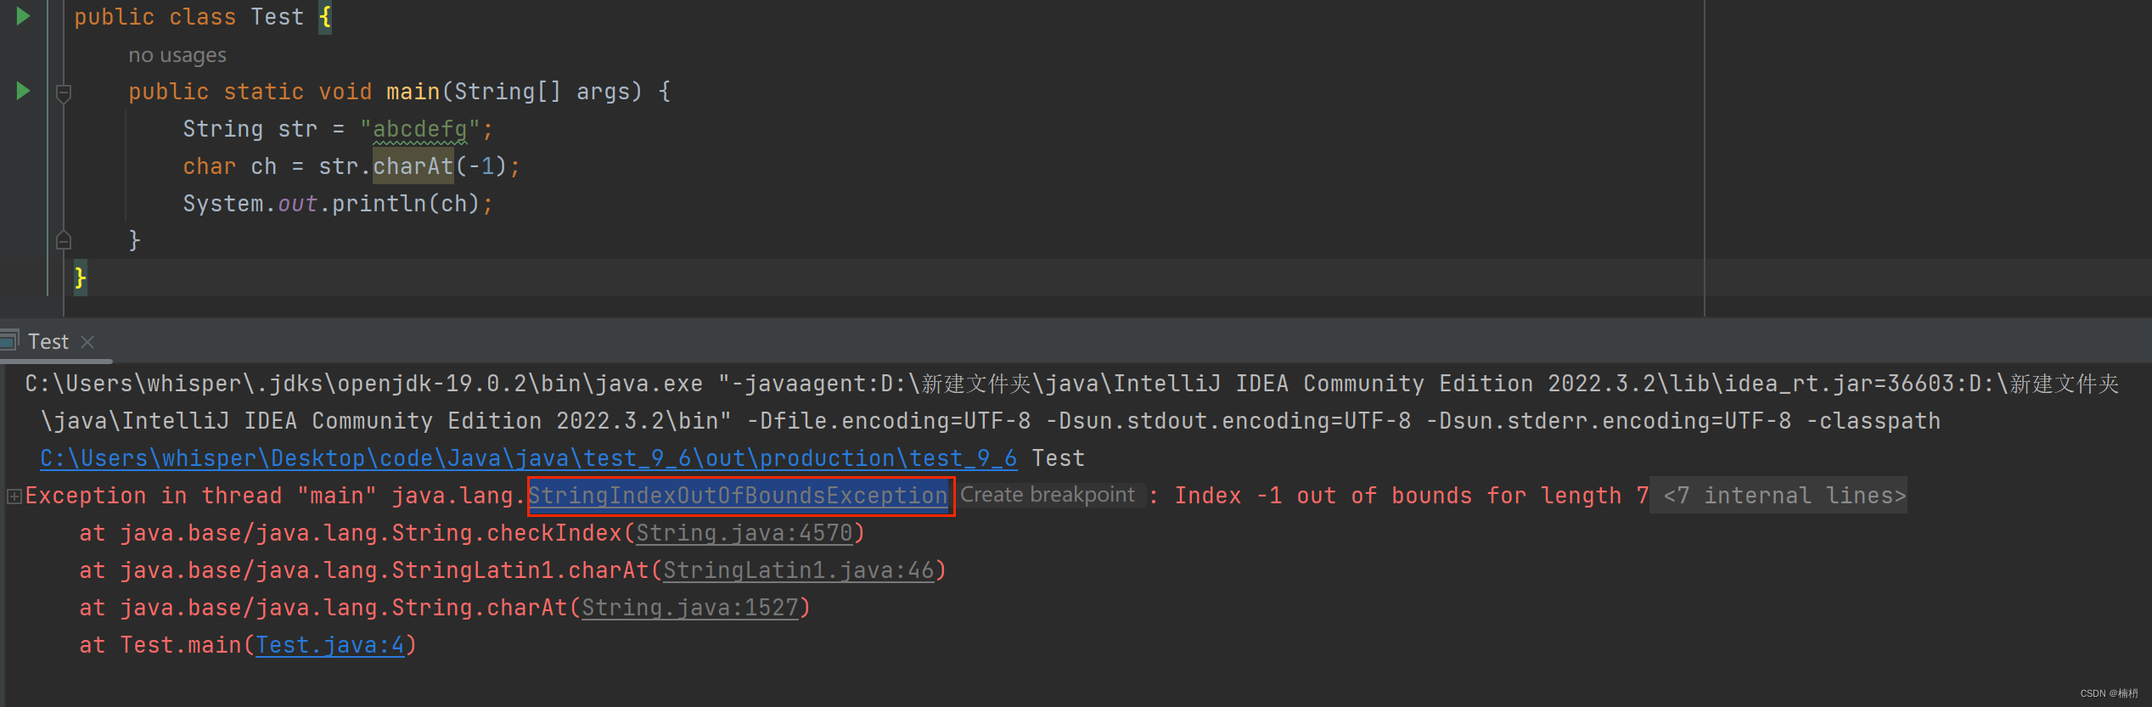Click the -Dfile.encoding=UTF-8 option text
Screen dimensions: 2152x707
click(x=889, y=421)
